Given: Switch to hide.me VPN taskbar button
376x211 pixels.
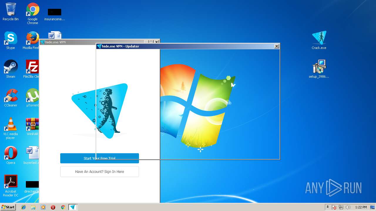Looking at the screenshot, I should (73, 207).
